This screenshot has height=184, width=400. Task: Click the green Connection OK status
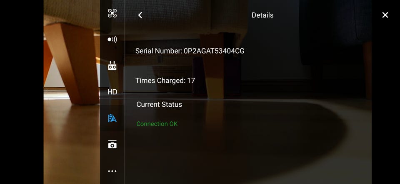(157, 124)
